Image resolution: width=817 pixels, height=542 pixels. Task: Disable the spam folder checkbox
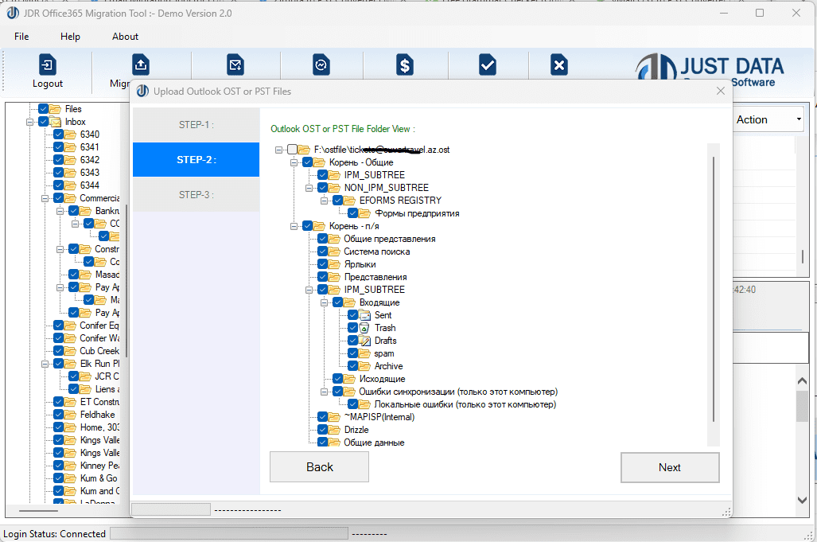(353, 353)
